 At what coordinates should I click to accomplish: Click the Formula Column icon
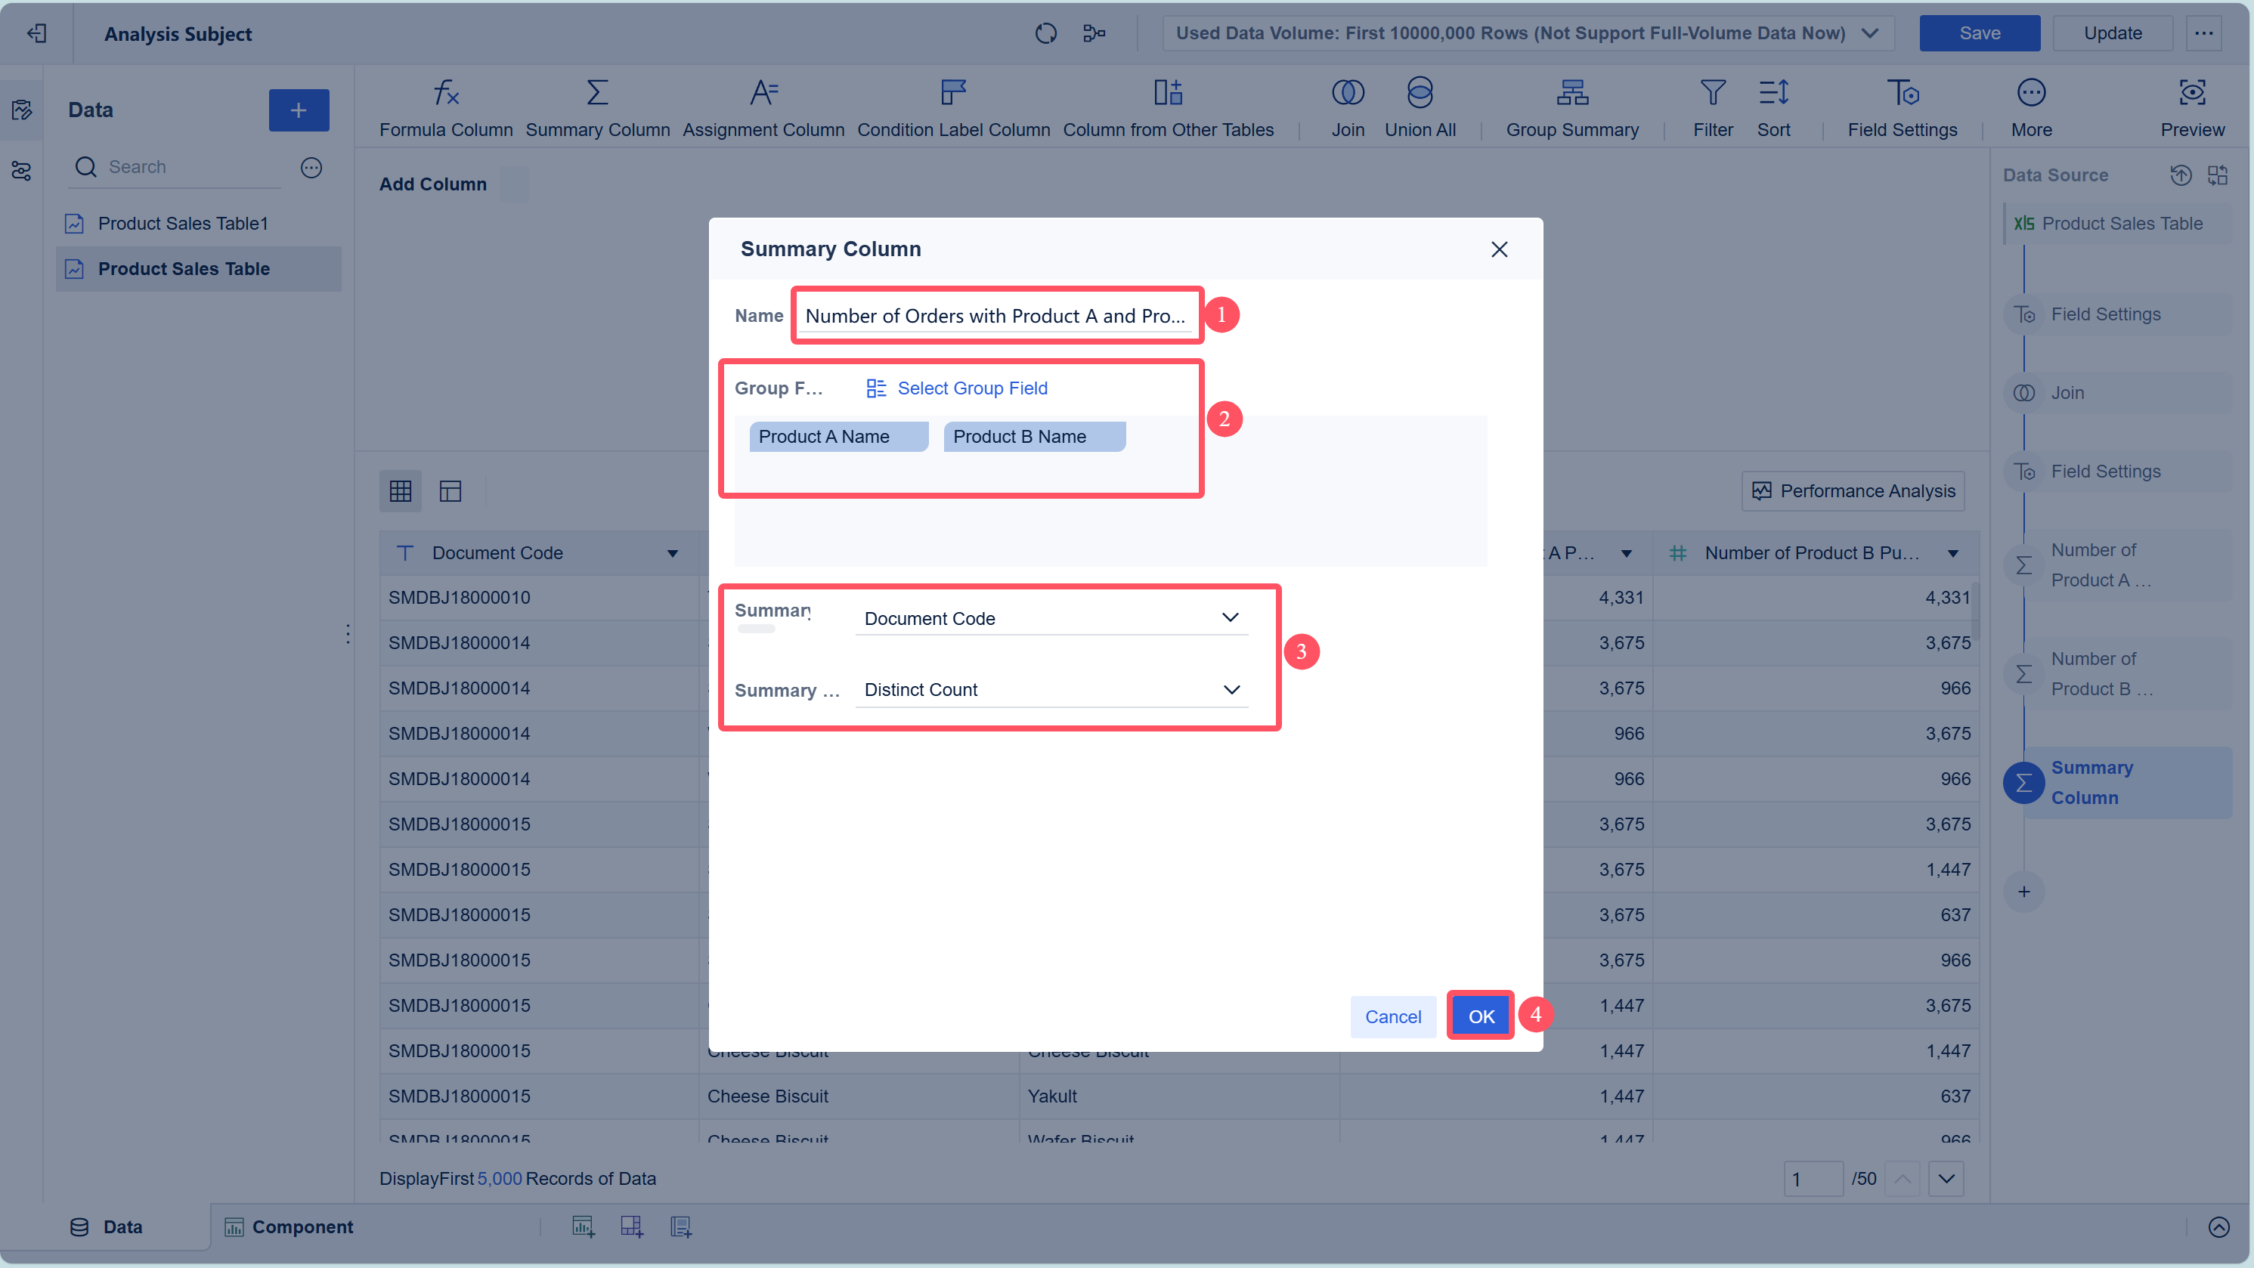(445, 93)
